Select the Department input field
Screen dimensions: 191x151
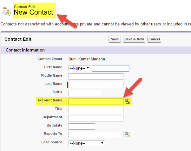[x=96, y=118]
